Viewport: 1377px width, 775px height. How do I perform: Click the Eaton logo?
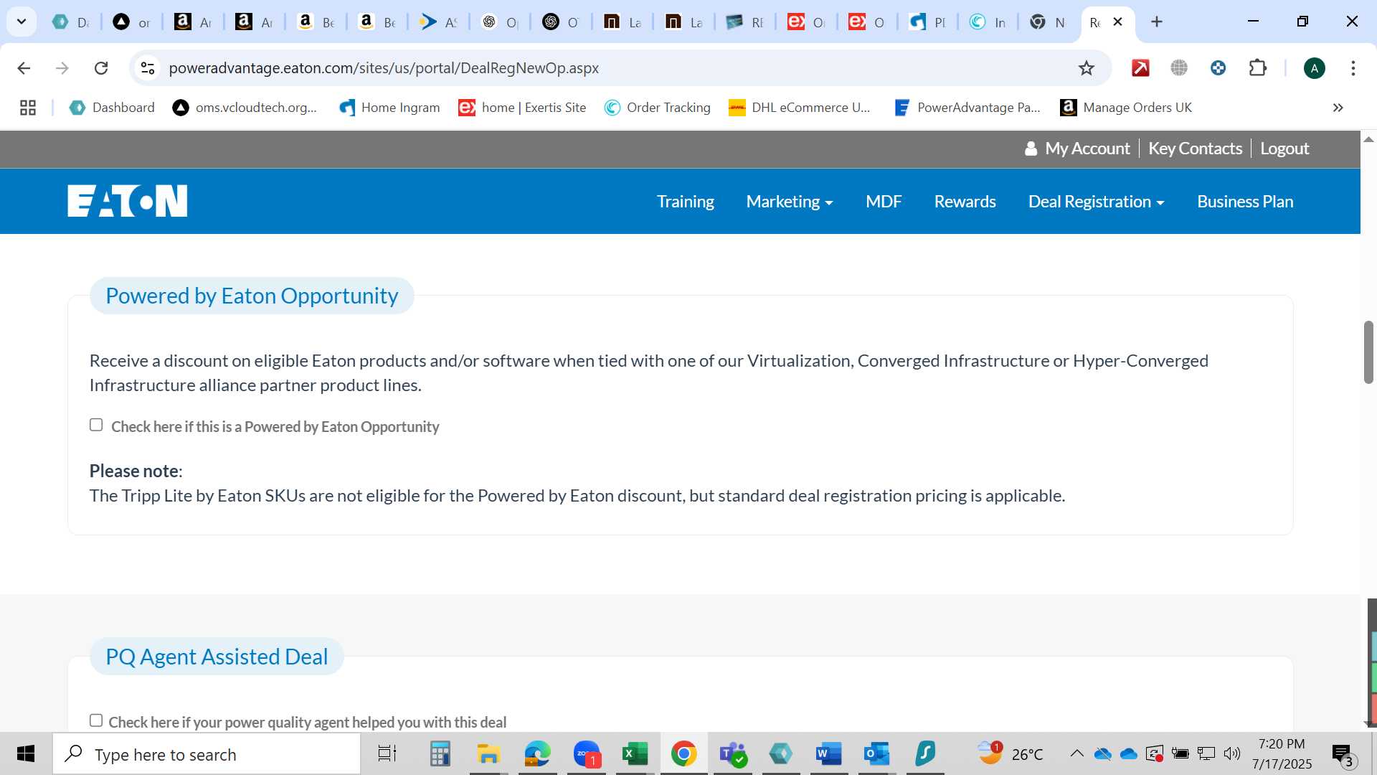128,201
